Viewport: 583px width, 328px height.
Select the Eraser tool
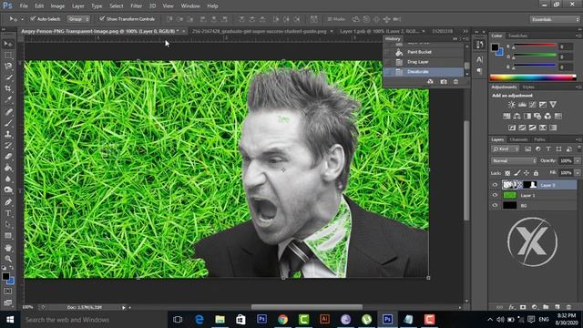point(8,156)
